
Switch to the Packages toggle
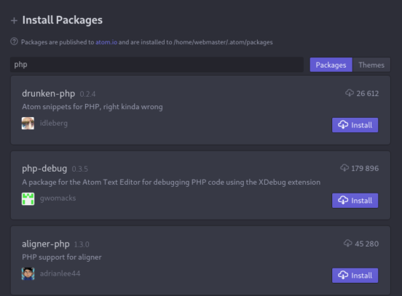pyautogui.click(x=331, y=65)
